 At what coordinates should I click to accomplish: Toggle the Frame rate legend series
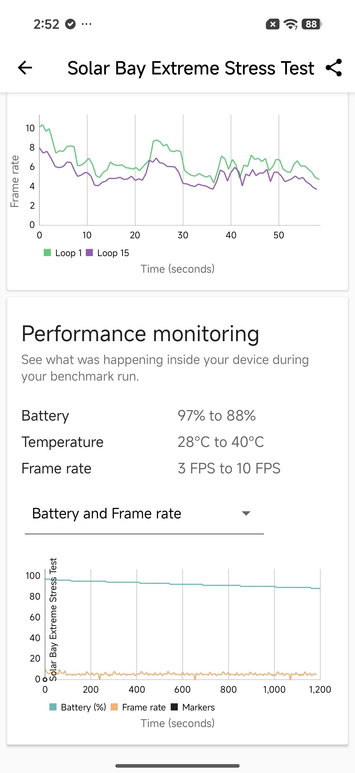point(138,707)
